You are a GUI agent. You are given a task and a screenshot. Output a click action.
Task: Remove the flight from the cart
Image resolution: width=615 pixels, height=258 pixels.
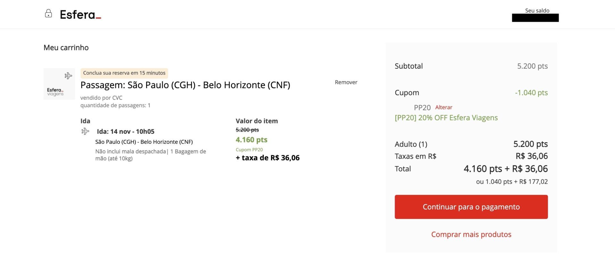[x=346, y=82]
